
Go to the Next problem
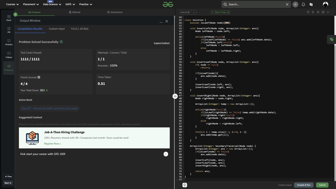click(x=8, y=183)
